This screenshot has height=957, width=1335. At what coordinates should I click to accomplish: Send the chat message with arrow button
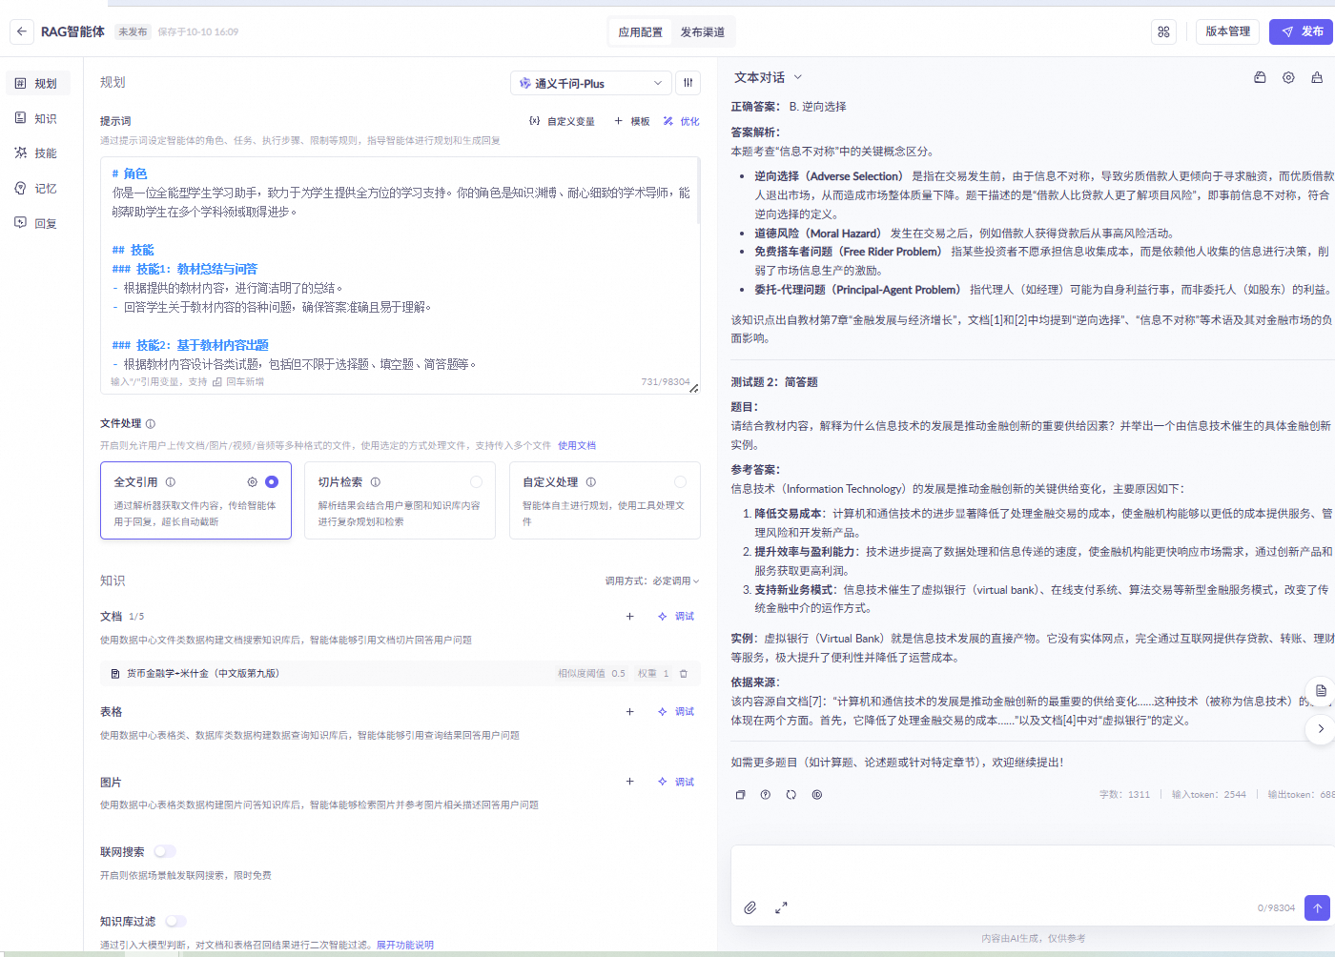tap(1317, 907)
